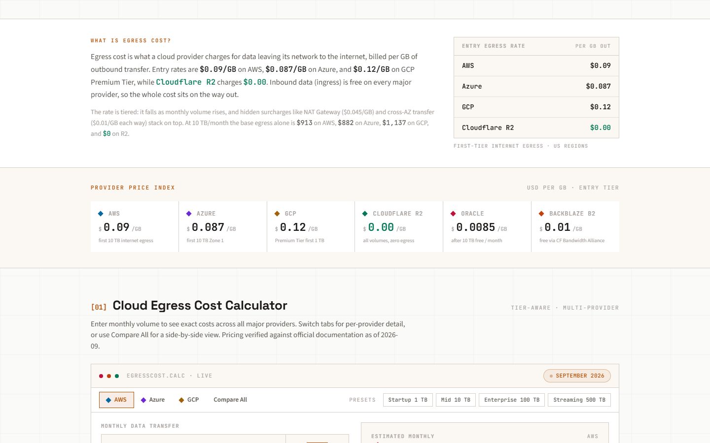
Task: Select the AWS row in entry egress rate table
Action: (x=536, y=66)
